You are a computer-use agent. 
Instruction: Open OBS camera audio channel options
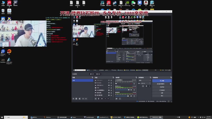point(134,84)
